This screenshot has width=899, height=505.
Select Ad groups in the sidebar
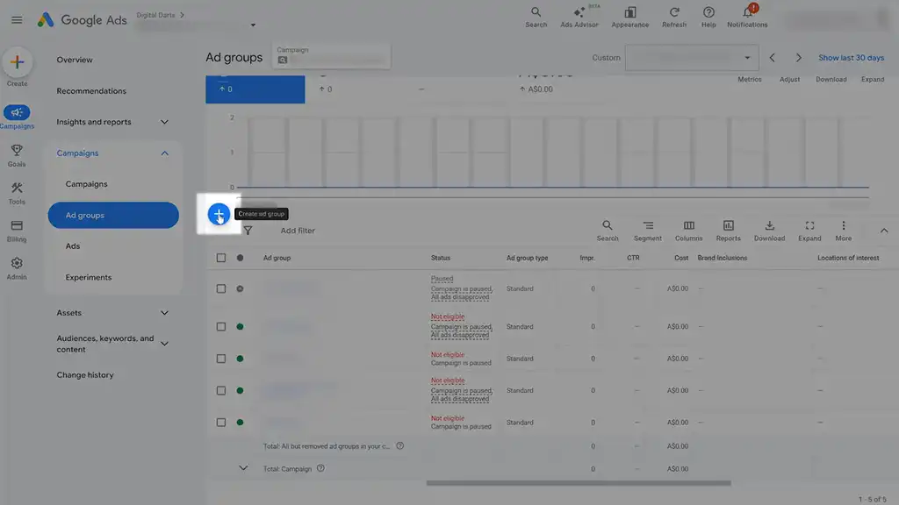pos(113,216)
